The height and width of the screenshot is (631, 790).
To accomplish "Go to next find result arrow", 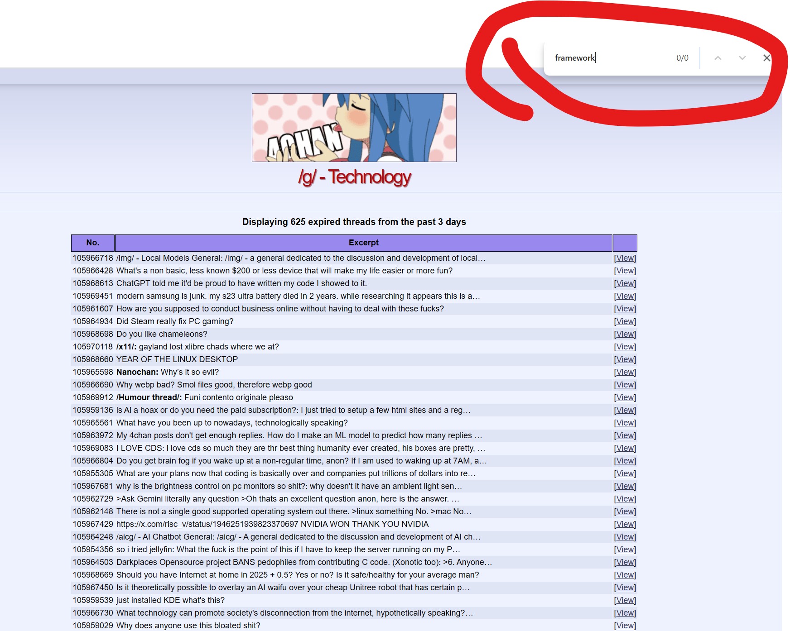I will click(x=742, y=58).
